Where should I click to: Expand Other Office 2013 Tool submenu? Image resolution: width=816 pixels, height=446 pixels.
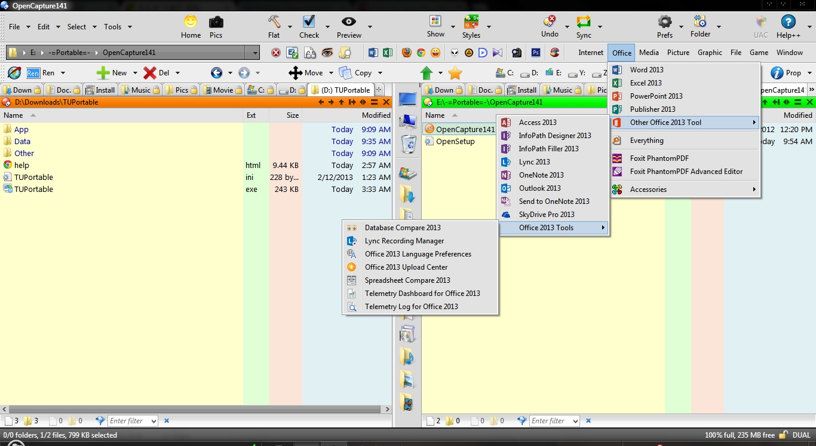(x=685, y=123)
